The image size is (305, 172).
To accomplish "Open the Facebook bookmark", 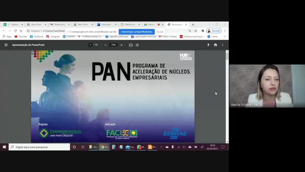I will (x=36, y=36).
